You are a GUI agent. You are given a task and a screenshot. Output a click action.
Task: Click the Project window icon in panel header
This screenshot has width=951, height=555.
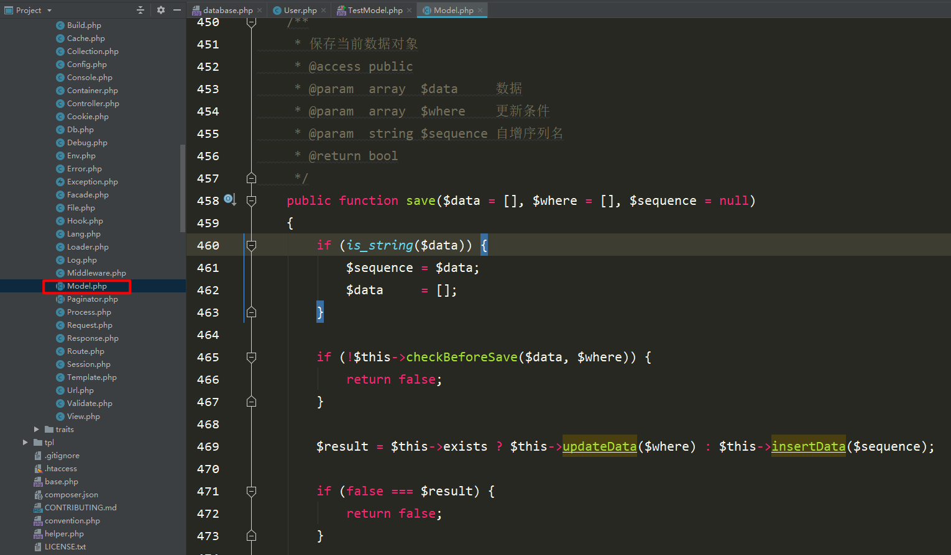click(x=9, y=10)
